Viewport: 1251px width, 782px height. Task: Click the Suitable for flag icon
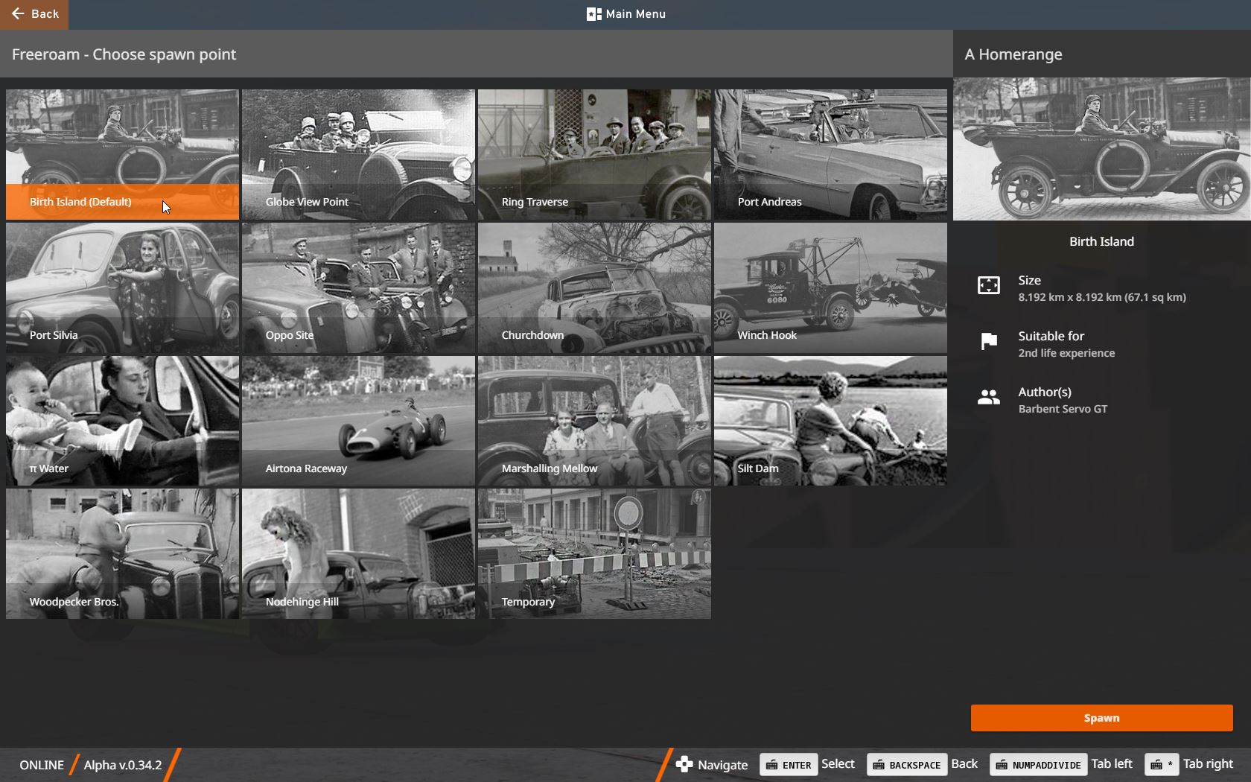989,341
